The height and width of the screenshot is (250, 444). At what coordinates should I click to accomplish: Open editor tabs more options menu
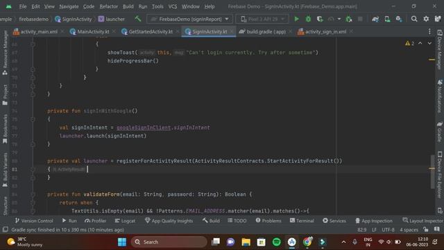429,31
